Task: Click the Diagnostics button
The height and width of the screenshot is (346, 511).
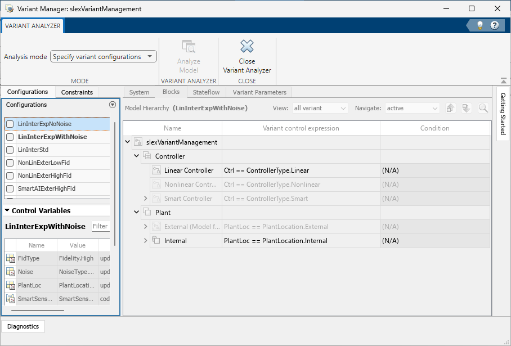Action: 23,326
